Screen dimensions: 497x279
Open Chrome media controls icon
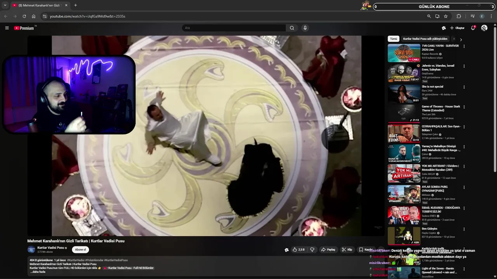tap(473, 16)
